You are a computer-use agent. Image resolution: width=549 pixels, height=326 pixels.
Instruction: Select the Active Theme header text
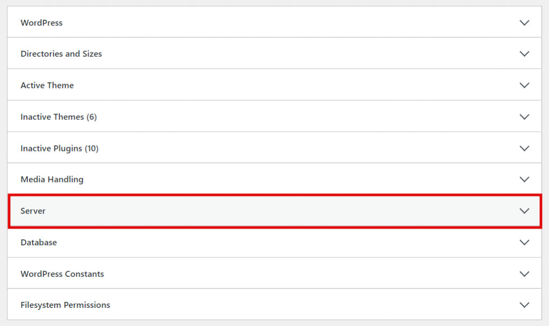(47, 85)
